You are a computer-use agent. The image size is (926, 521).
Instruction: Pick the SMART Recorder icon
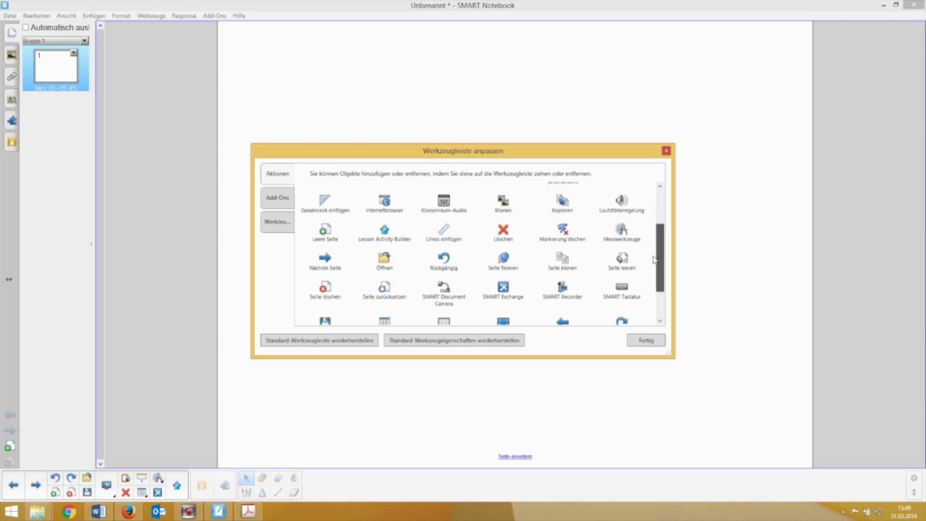[562, 287]
